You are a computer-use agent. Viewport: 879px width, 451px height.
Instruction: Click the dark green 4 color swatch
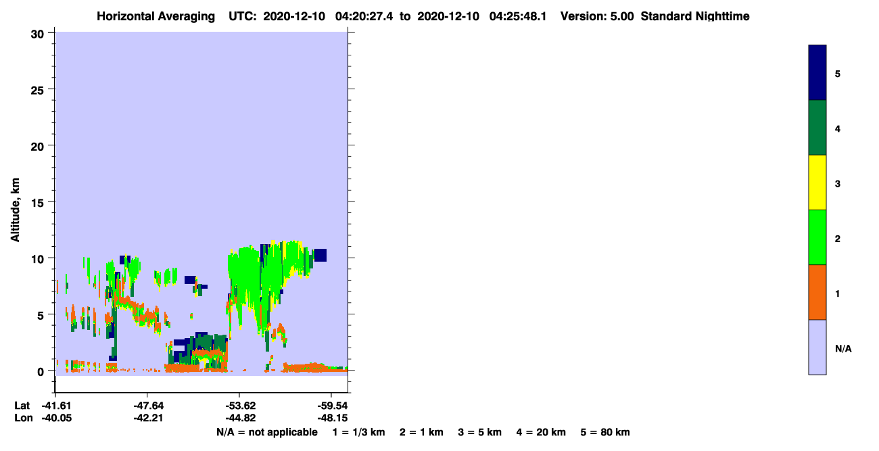(x=817, y=128)
